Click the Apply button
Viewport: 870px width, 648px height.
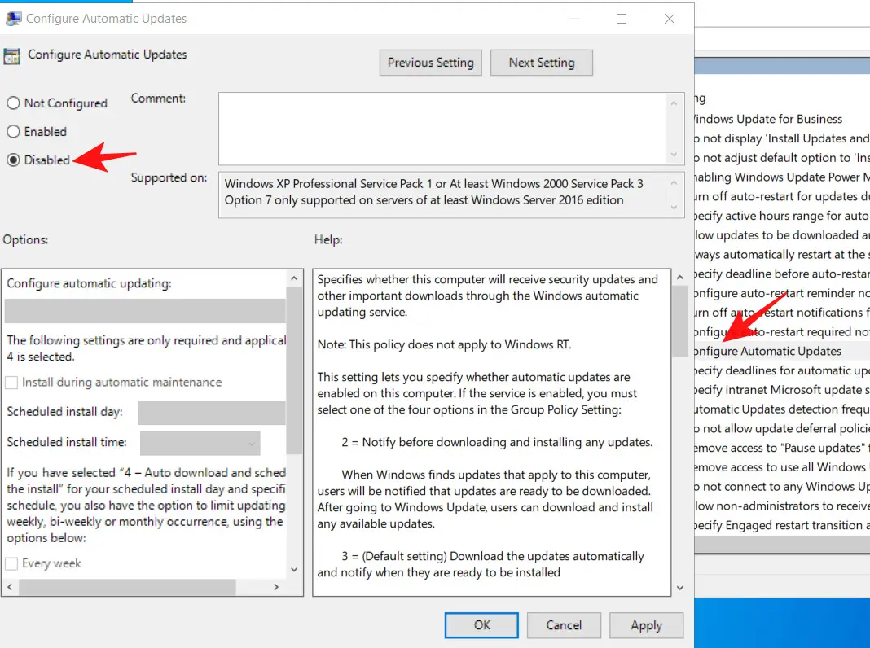tap(647, 625)
